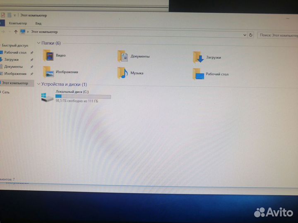Click the refresh icon beside address bar
298x223 pixels.
pyautogui.click(x=251, y=36)
